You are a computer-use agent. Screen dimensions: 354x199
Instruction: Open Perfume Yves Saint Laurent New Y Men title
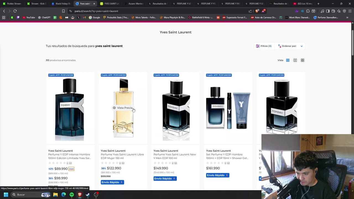click(x=175, y=156)
